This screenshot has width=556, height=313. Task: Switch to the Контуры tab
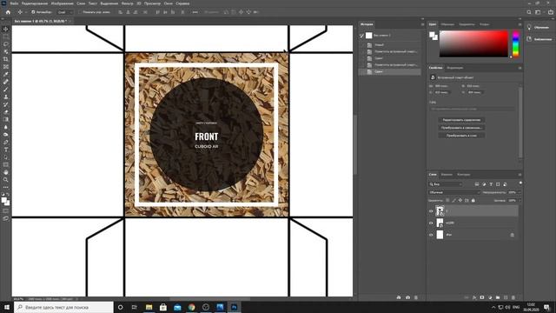[463, 175]
